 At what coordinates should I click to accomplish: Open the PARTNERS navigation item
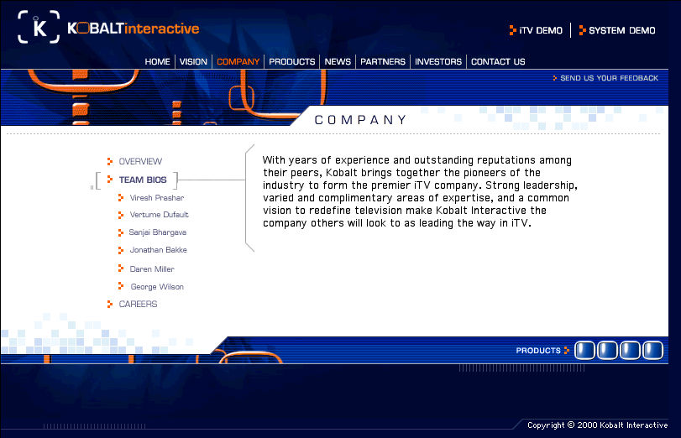(x=383, y=61)
